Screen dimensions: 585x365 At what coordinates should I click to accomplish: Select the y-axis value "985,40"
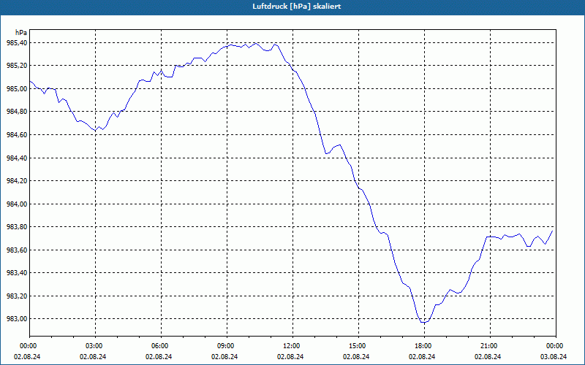click(x=17, y=43)
